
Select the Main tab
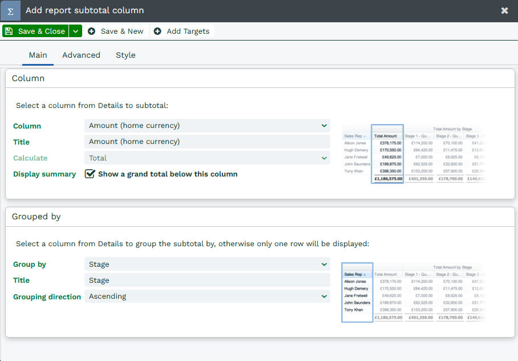coord(38,55)
